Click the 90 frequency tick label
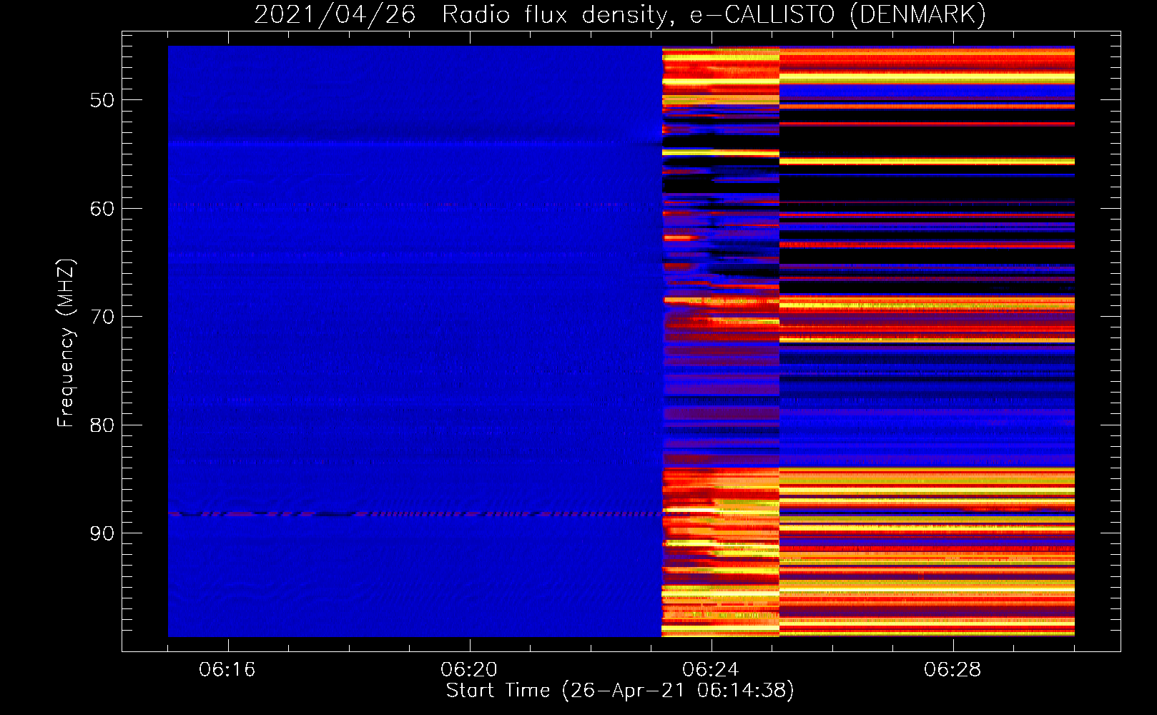 point(102,533)
